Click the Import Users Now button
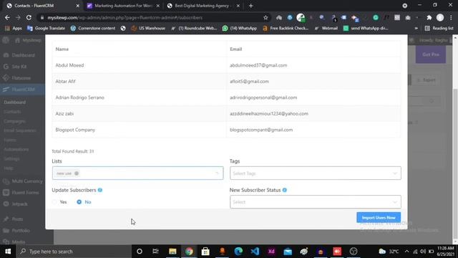Image resolution: width=458 pixels, height=258 pixels. click(x=379, y=217)
